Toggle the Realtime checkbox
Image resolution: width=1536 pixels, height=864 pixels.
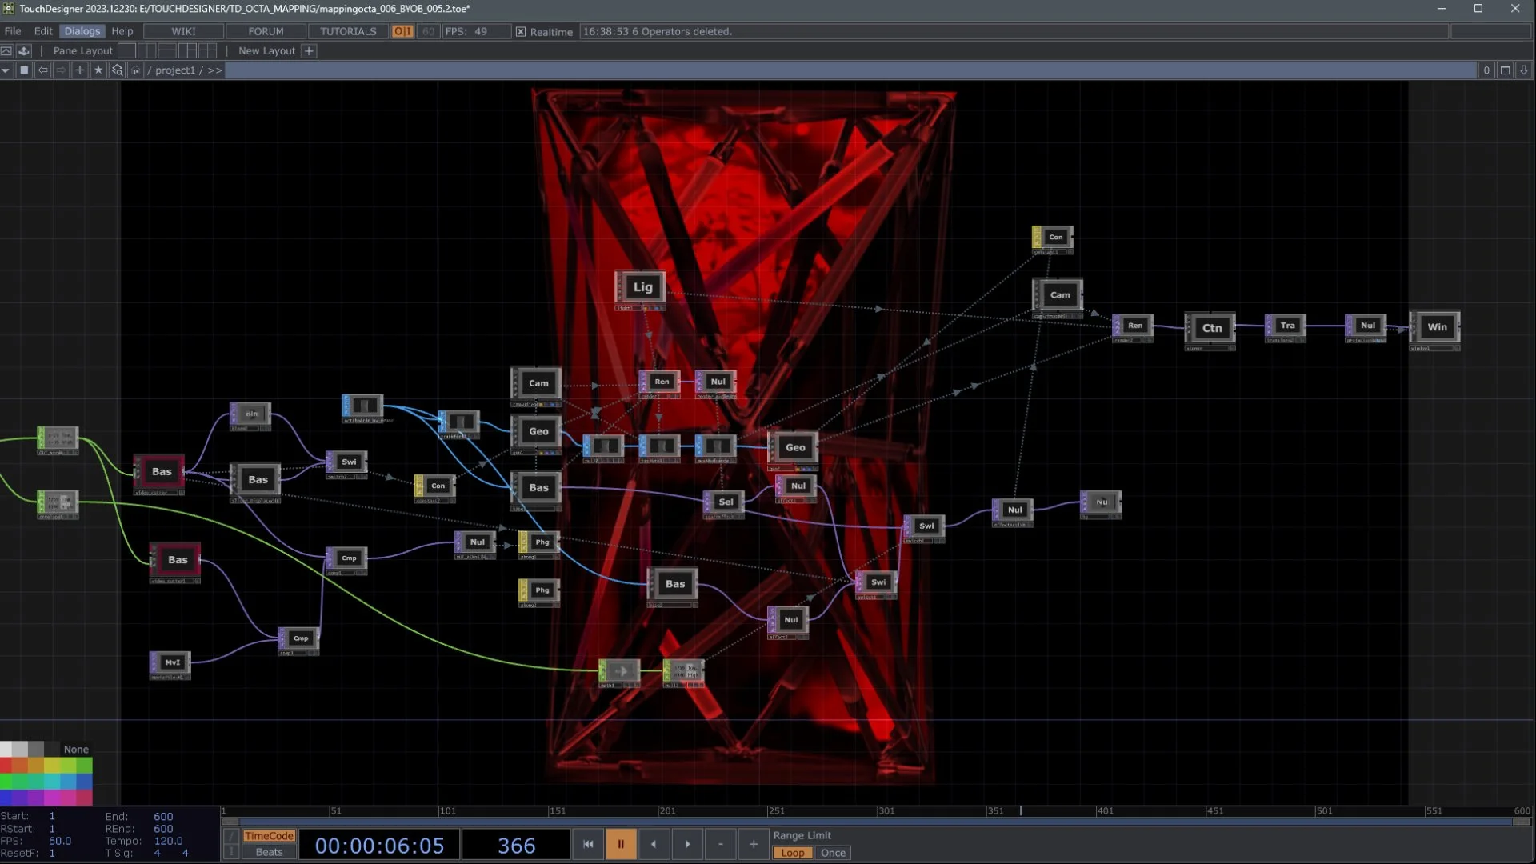pyautogui.click(x=521, y=32)
